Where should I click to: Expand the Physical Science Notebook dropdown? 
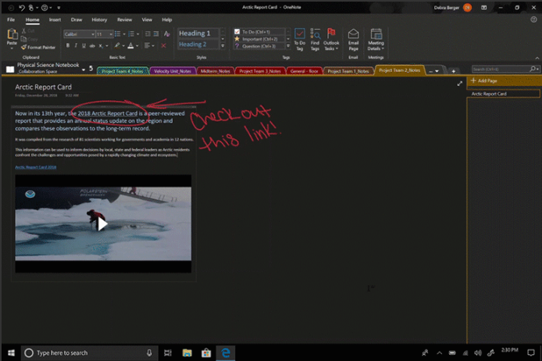(84, 69)
